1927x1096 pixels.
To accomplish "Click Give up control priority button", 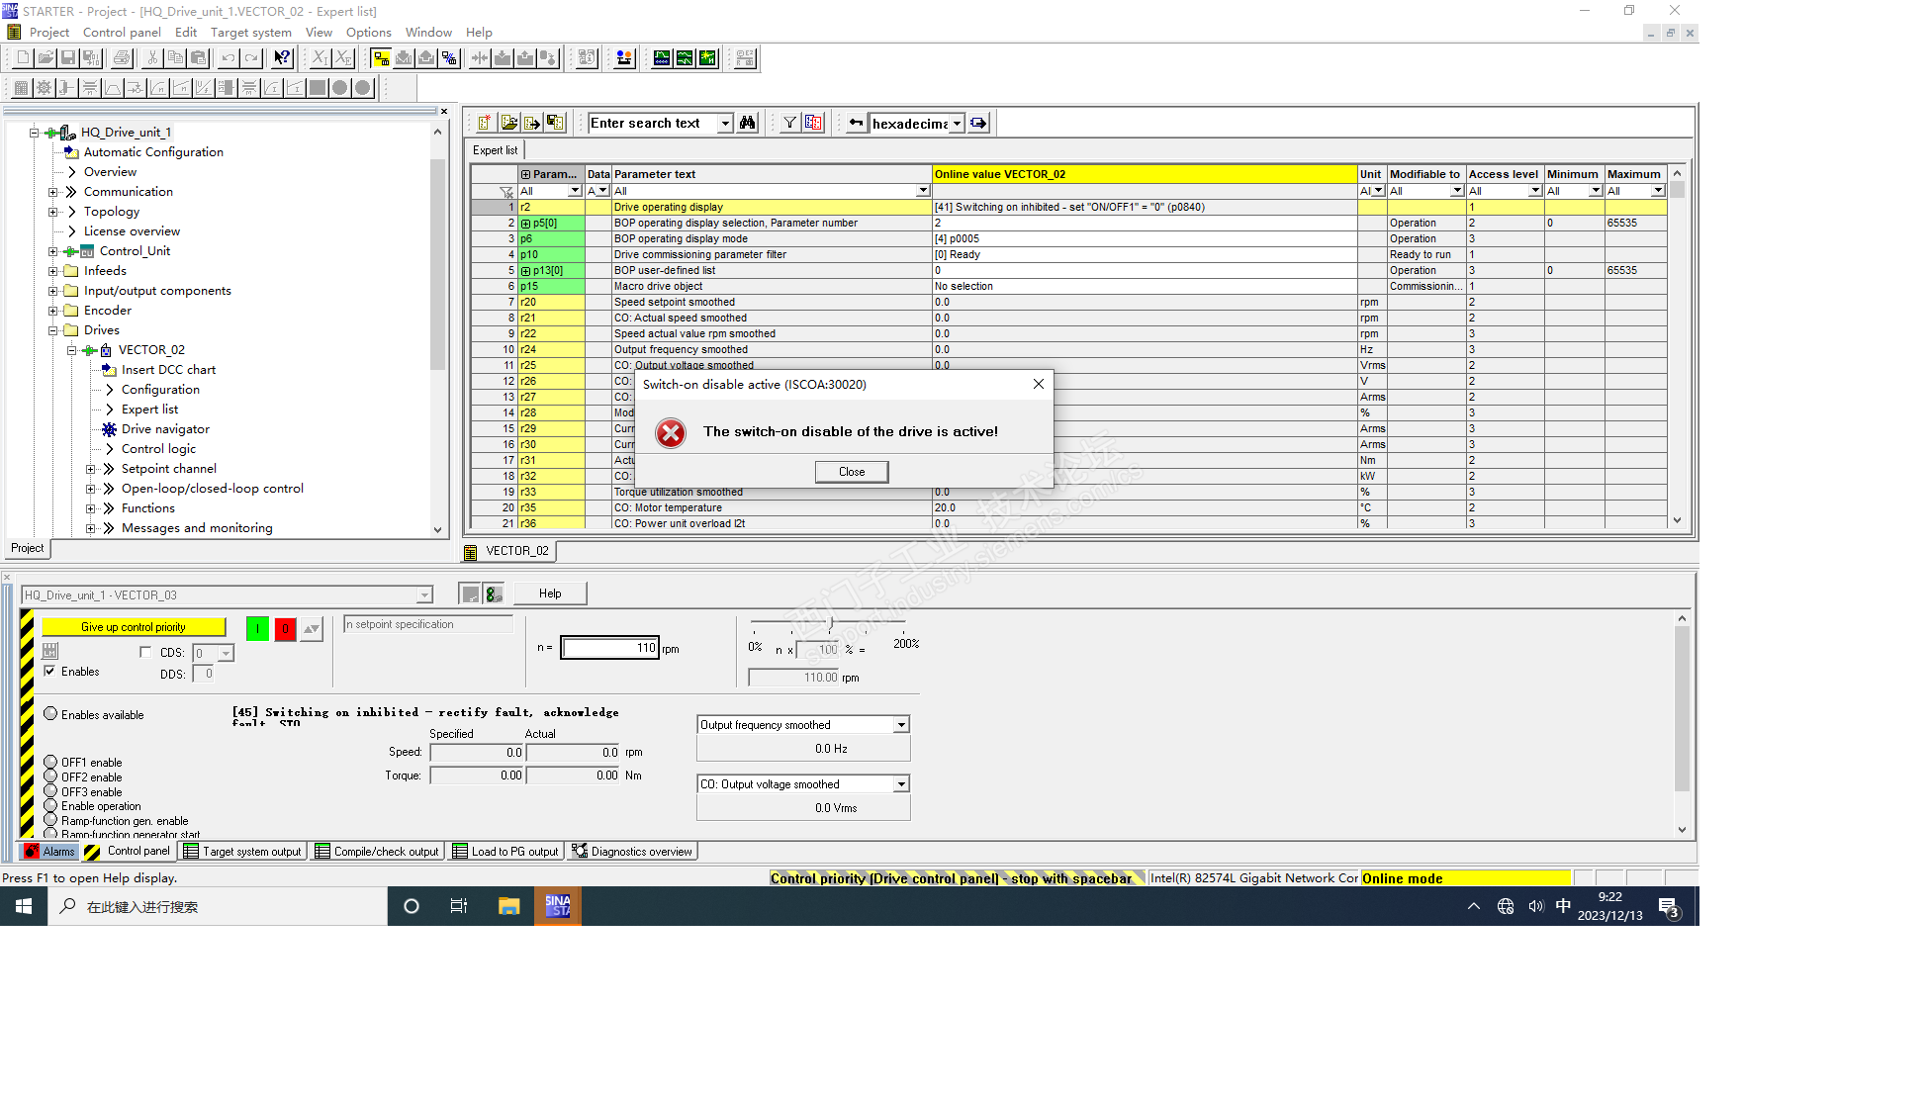I will pos(134,627).
